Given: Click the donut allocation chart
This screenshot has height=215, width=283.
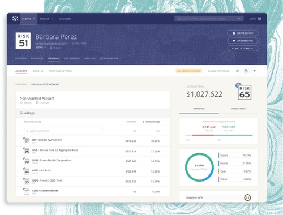Looking at the screenshot, I should 199,167.
